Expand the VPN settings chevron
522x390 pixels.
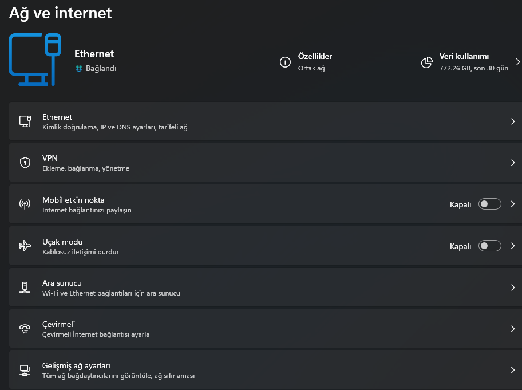pyautogui.click(x=512, y=163)
